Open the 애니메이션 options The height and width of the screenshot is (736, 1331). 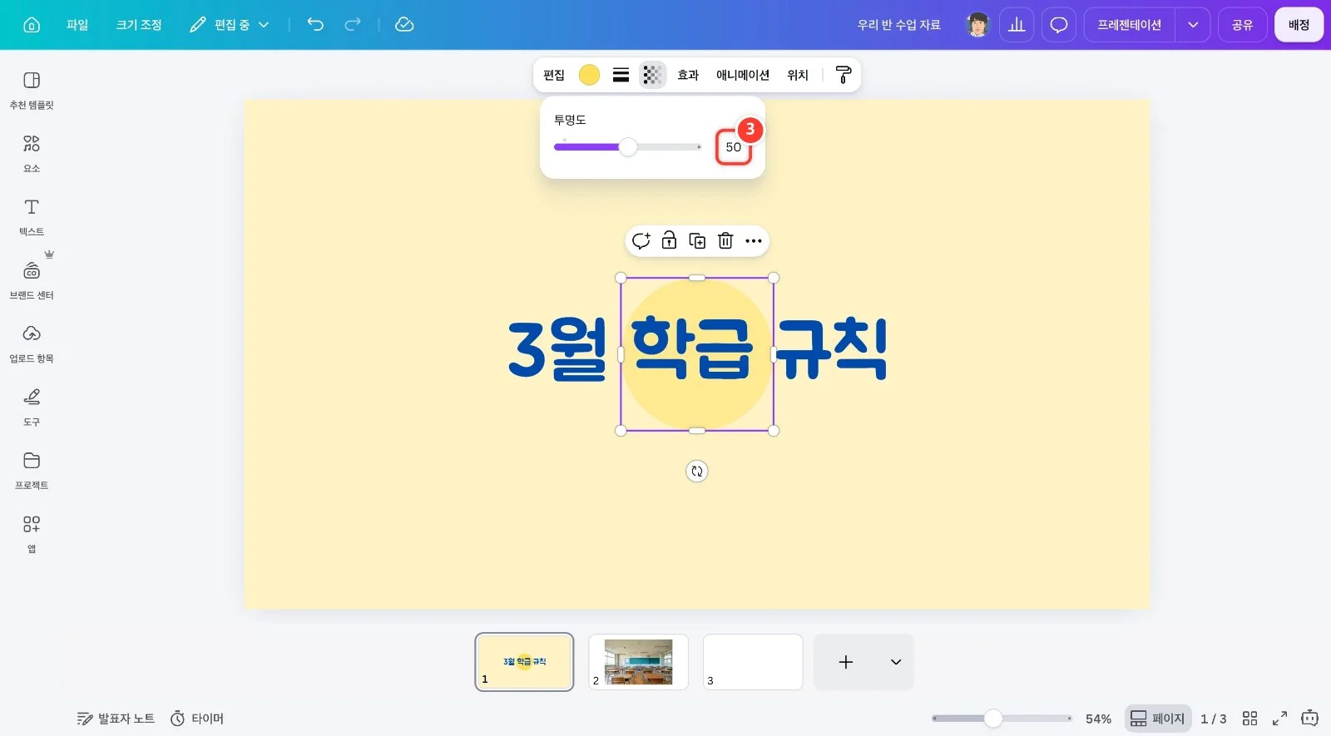(743, 75)
